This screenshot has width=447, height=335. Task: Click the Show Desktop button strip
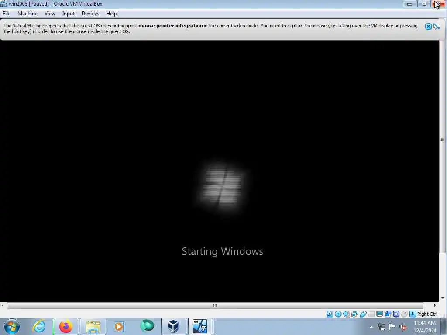click(444, 326)
